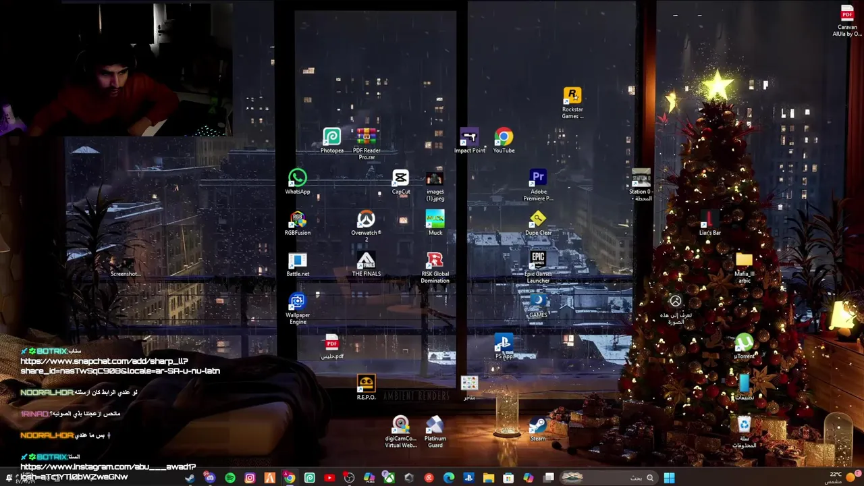The width and height of the screenshot is (864, 486).
Task: Open the Recycle Bin on desktop
Action: click(x=744, y=433)
